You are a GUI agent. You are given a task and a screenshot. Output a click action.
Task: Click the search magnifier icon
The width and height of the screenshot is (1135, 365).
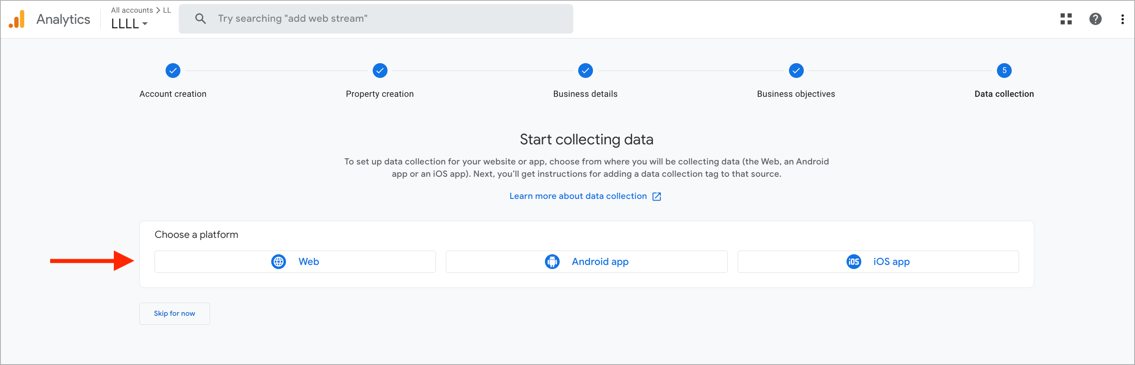point(201,18)
